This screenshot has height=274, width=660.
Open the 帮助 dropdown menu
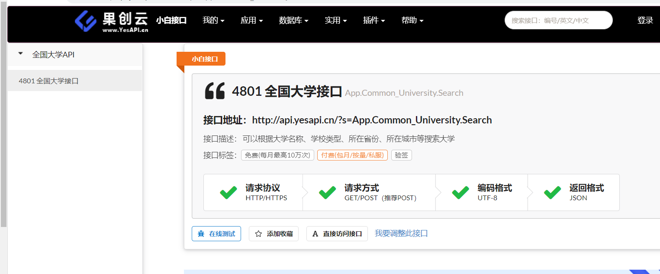click(x=412, y=20)
